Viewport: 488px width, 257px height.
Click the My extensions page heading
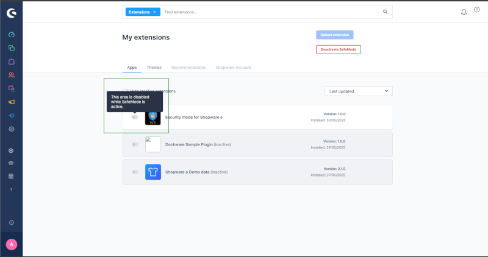[x=146, y=37]
